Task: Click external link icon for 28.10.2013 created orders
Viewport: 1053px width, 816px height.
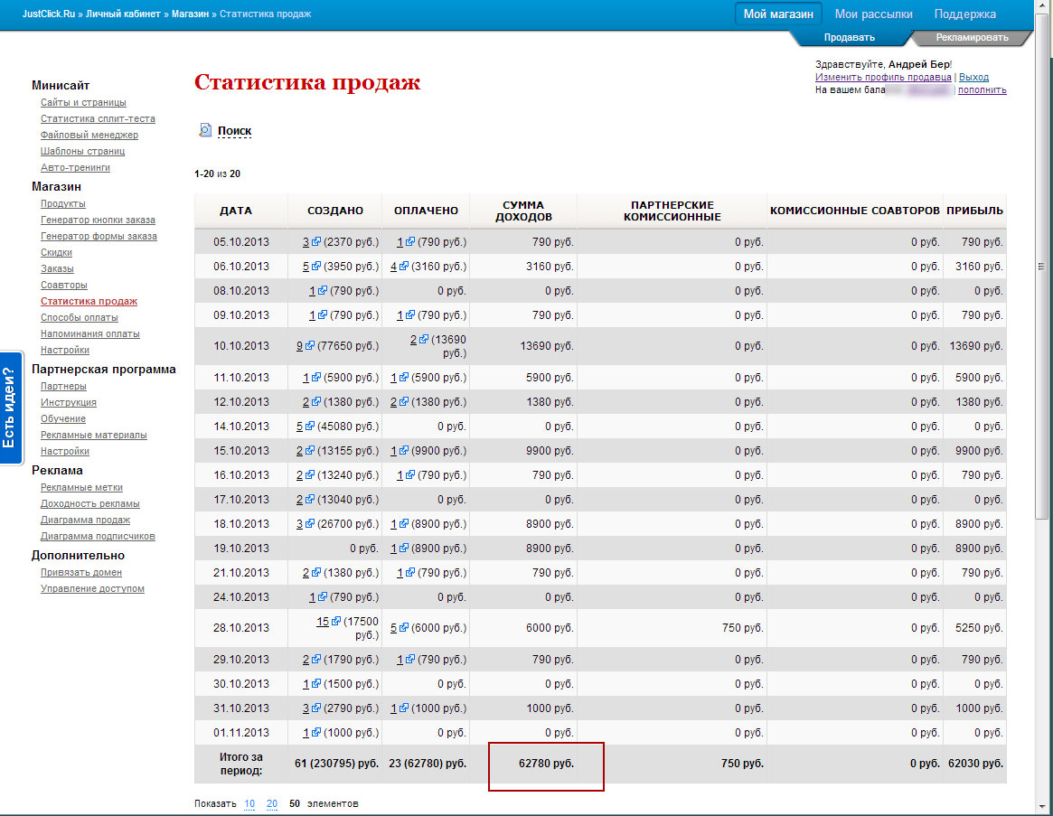Action: tap(335, 622)
